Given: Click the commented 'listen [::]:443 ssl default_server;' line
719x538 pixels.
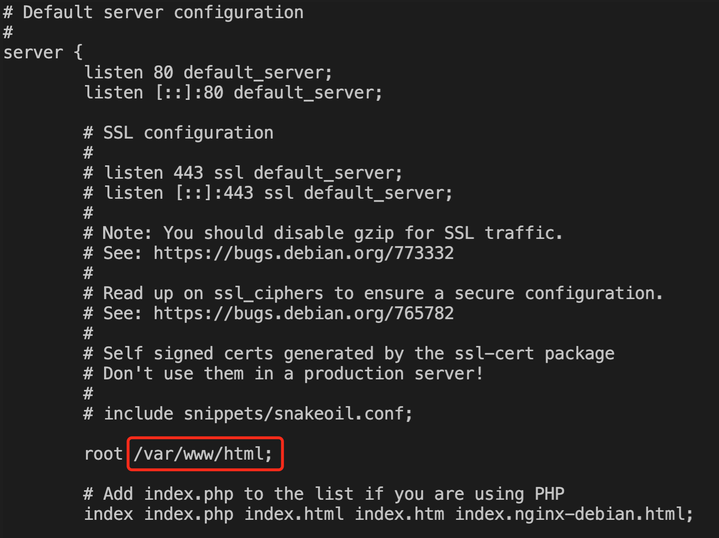Looking at the screenshot, I should tap(268, 193).
